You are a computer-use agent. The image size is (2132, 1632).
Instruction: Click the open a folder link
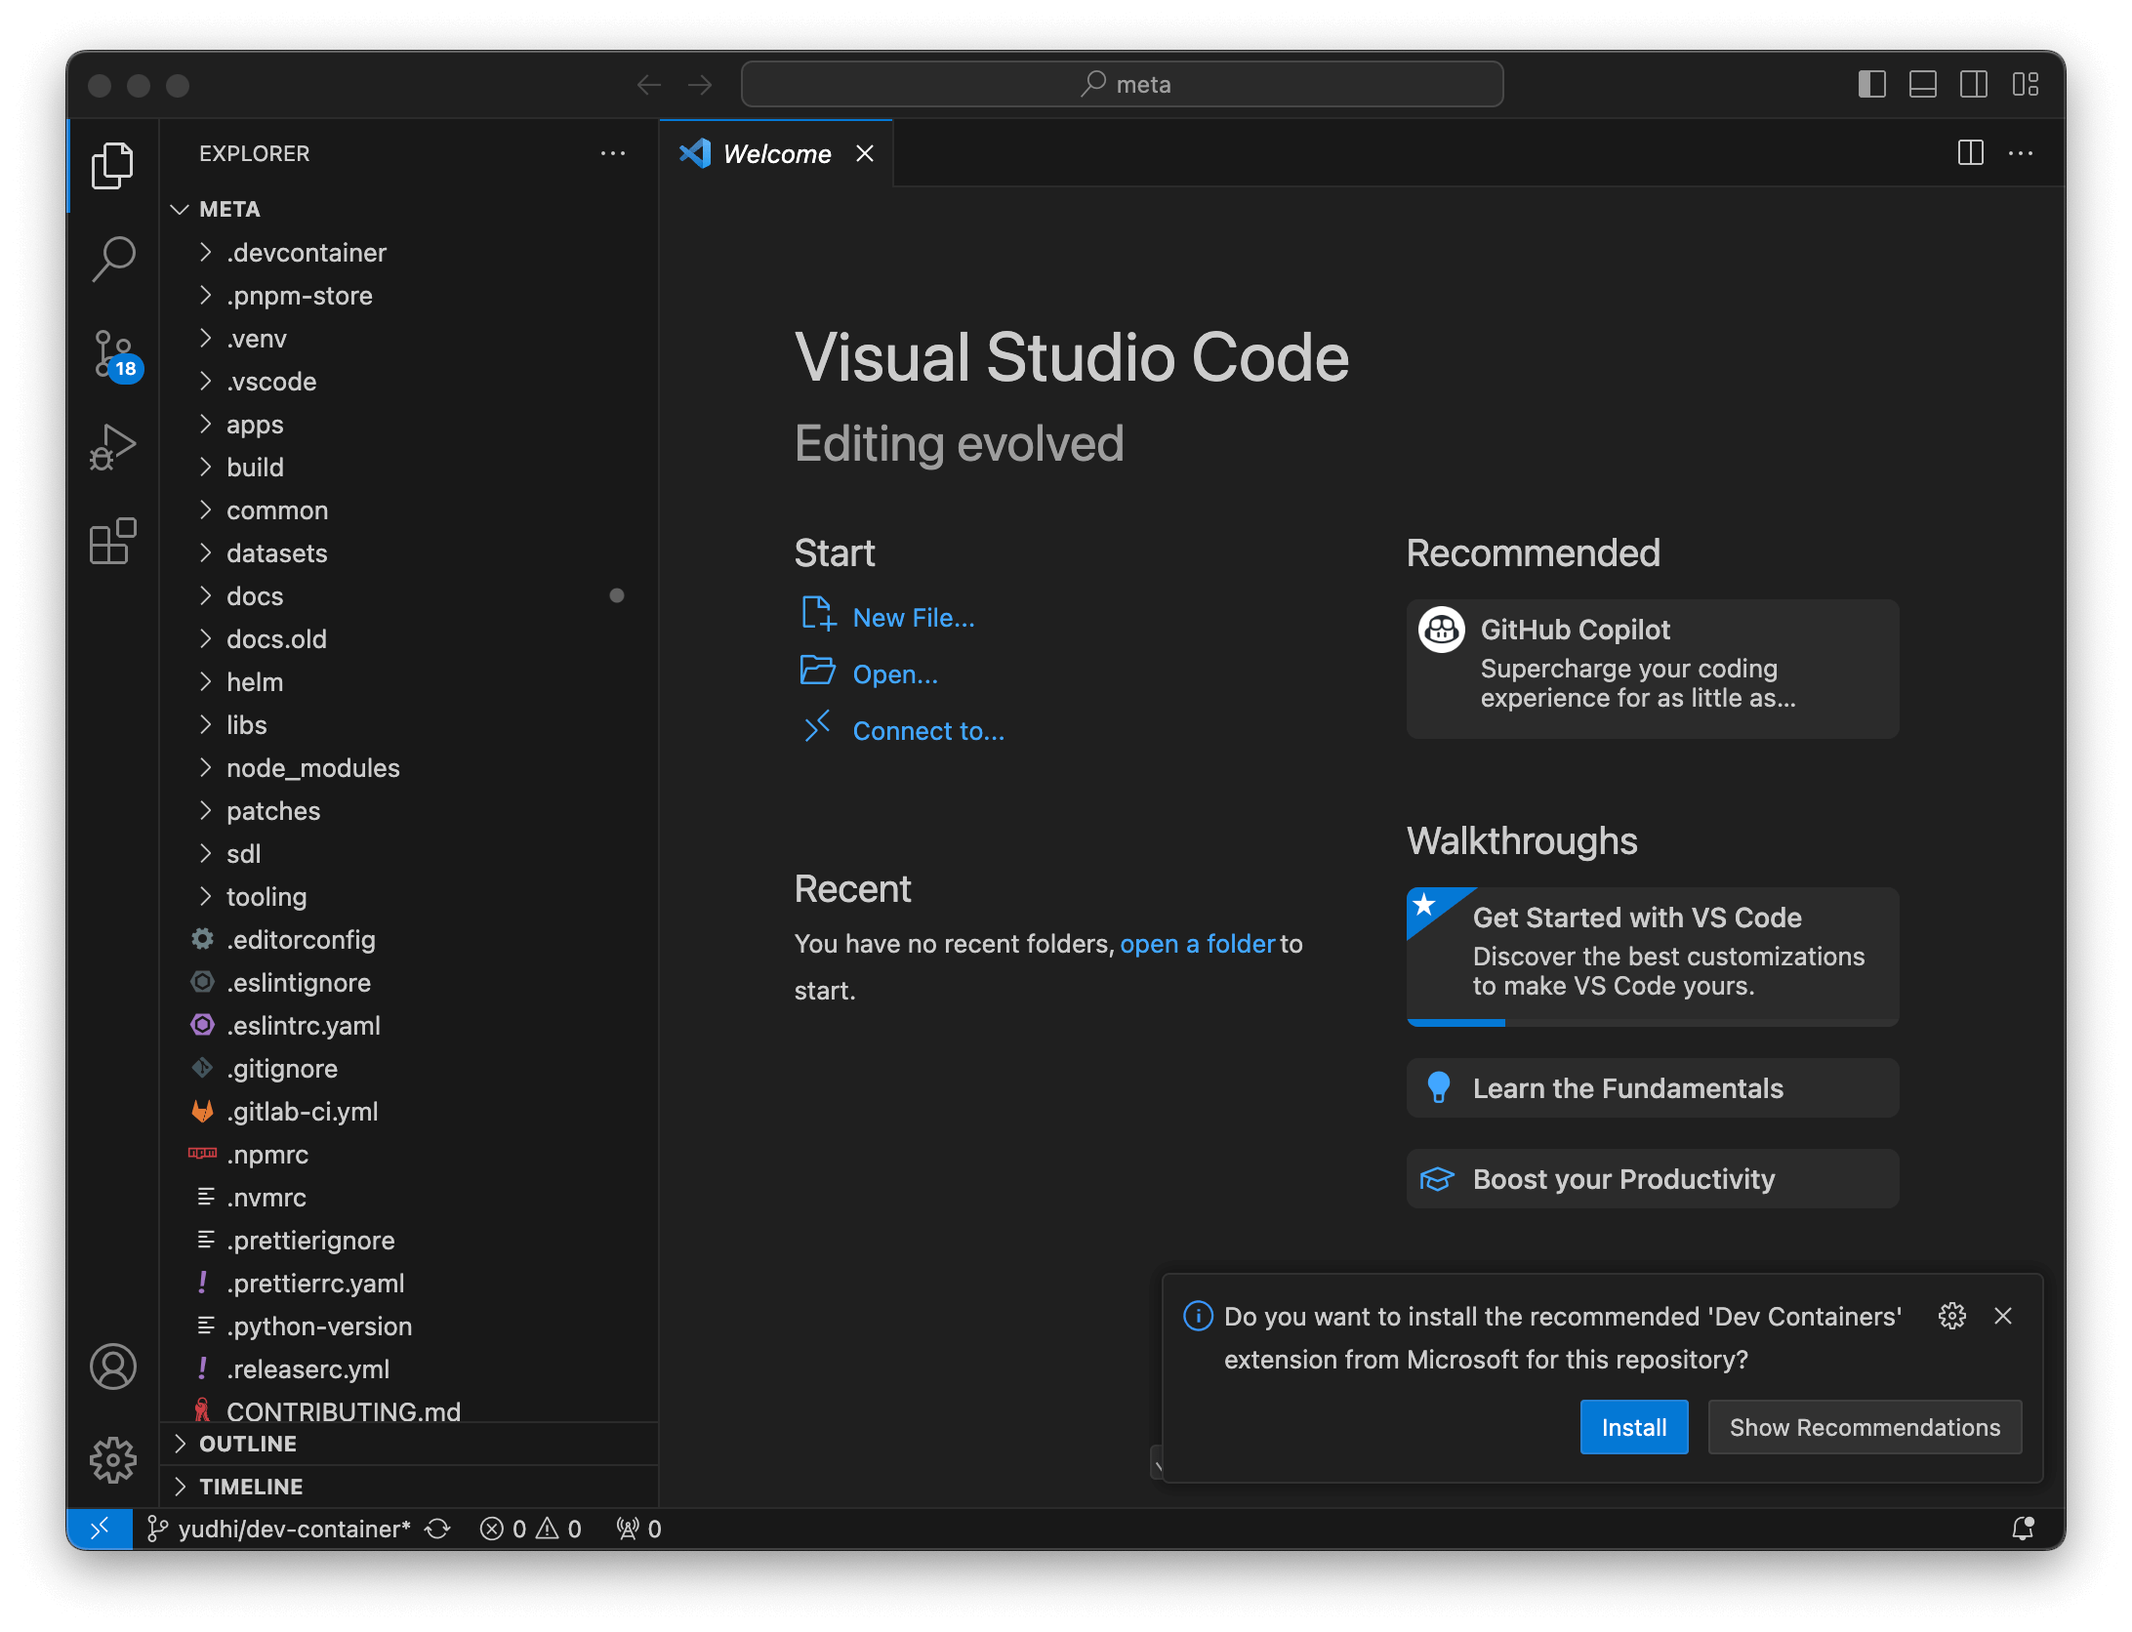(x=1198, y=943)
